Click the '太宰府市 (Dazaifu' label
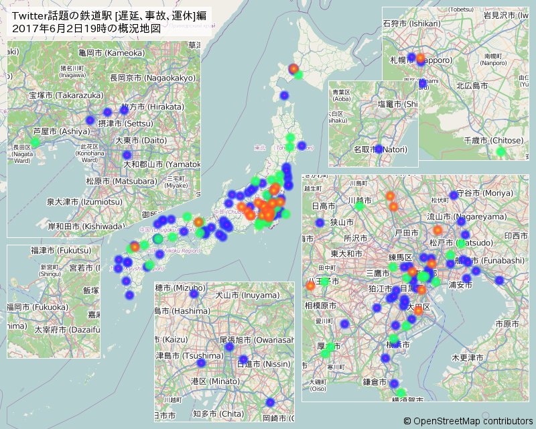 (67, 330)
